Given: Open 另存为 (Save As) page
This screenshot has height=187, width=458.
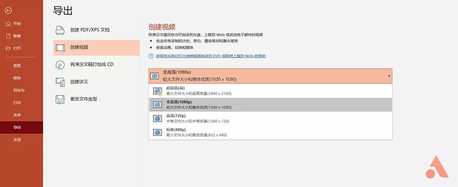Looking at the screenshot, I should click(x=22, y=91).
